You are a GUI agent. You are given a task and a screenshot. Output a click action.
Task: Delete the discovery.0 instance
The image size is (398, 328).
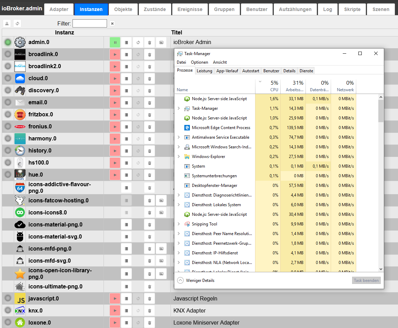click(149, 91)
